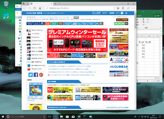Screen dimensions: 164x119
Task: Open a new tab in Edge
Action: pyautogui.click(x=55, y=4)
